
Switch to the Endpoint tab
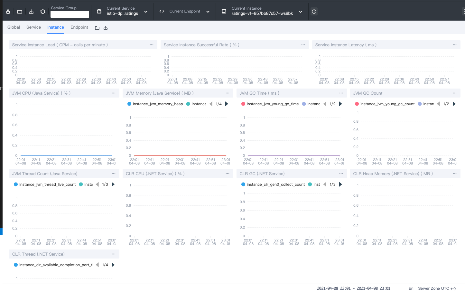79,27
